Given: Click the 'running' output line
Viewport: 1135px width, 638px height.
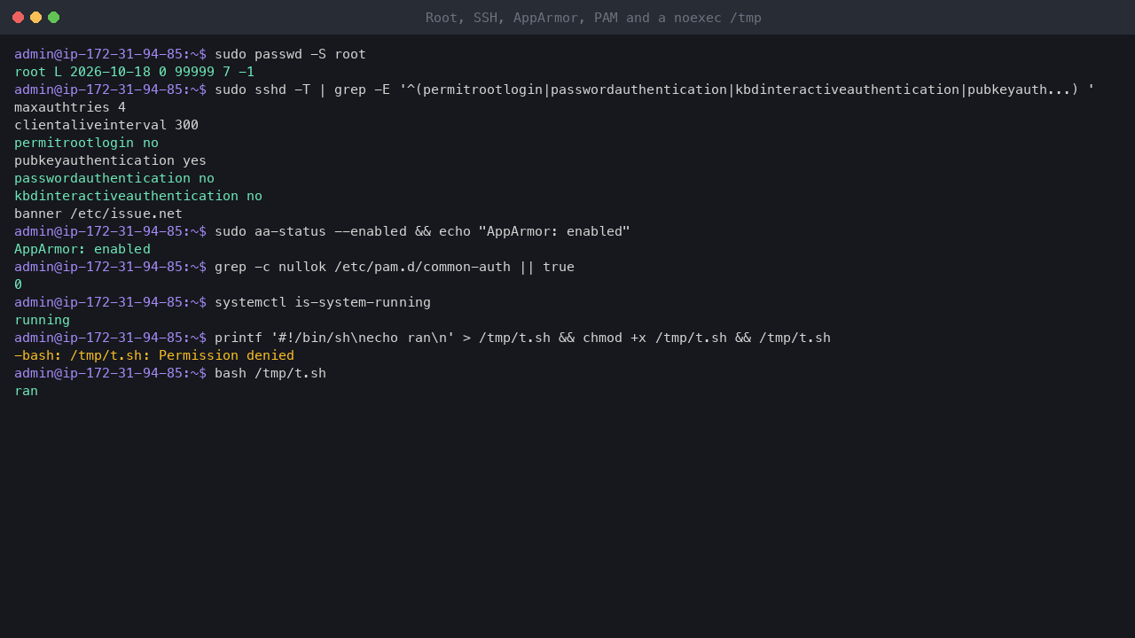Looking at the screenshot, I should tap(42, 320).
